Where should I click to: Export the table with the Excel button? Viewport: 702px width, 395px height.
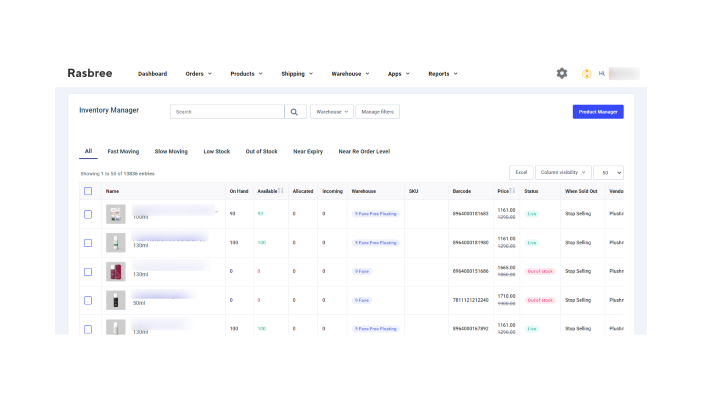point(521,172)
